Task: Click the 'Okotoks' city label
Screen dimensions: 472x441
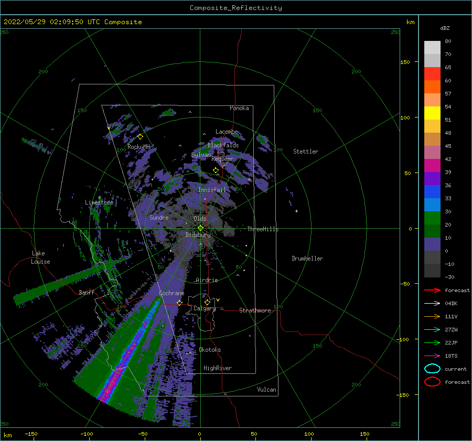Action: pos(210,350)
